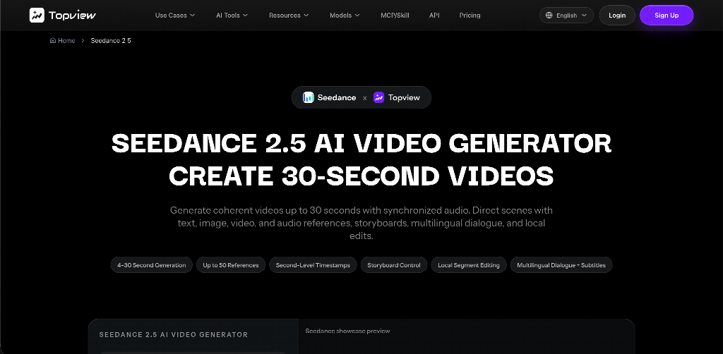Click the purple Topview icon in badge
Screen dimensions: 723x354
pos(378,97)
